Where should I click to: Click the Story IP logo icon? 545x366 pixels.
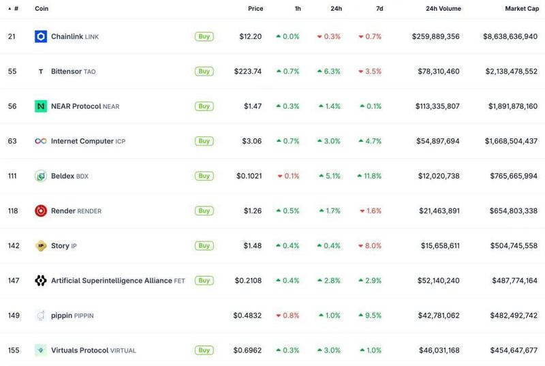[40, 245]
